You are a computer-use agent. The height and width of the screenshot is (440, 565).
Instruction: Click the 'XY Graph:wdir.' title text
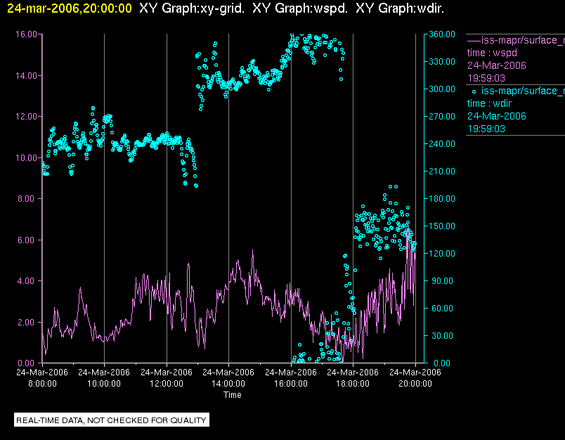(x=400, y=8)
